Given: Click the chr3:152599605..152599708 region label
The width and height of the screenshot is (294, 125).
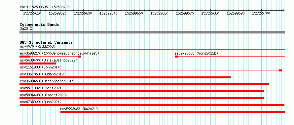Looking at the screenshot, I should tap(45, 7).
